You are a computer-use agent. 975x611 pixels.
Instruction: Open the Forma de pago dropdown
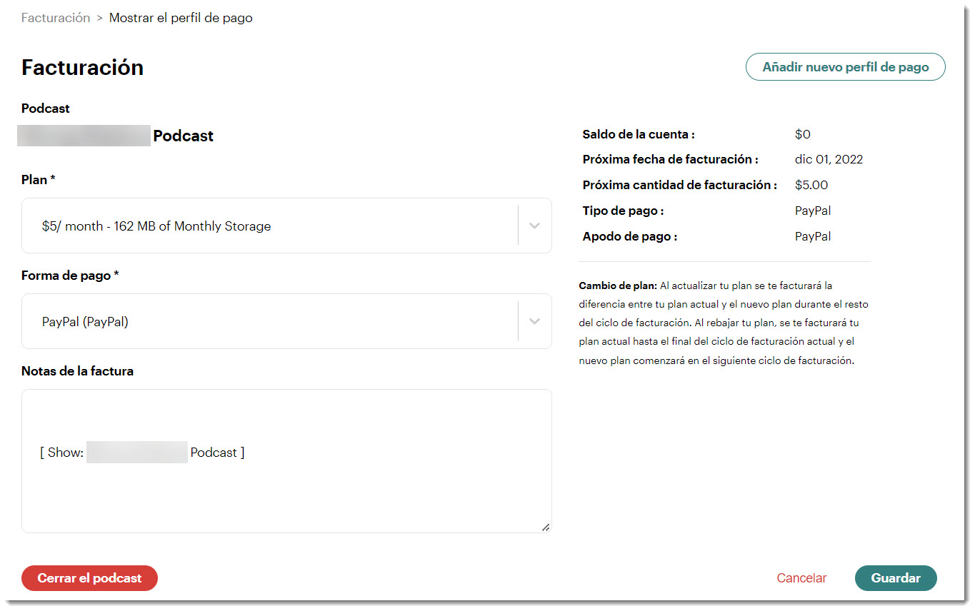(x=286, y=321)
